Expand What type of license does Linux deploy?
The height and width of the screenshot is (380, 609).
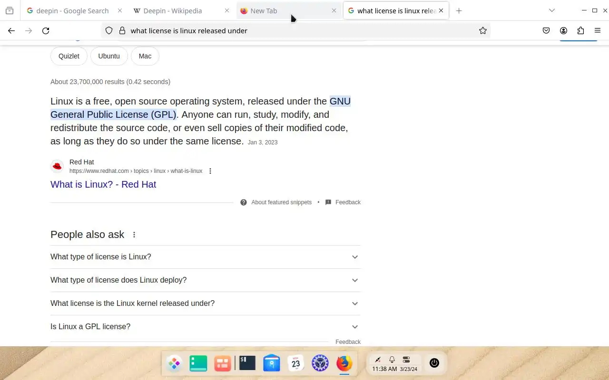click(206, 280)
